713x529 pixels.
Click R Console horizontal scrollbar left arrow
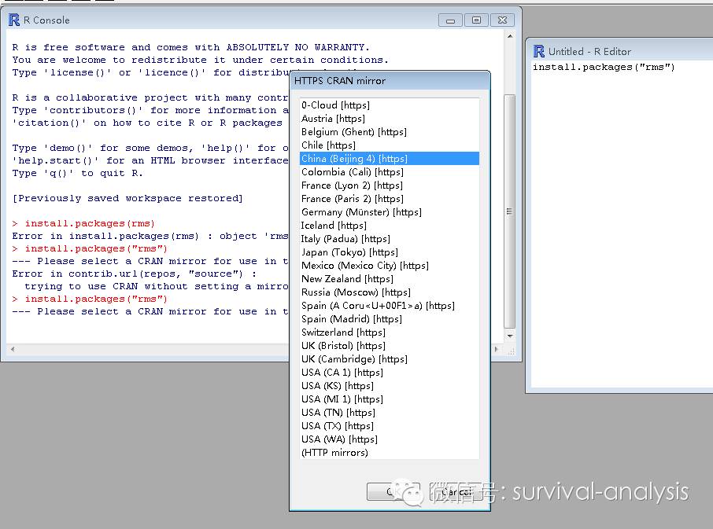[x=13, y=349]
